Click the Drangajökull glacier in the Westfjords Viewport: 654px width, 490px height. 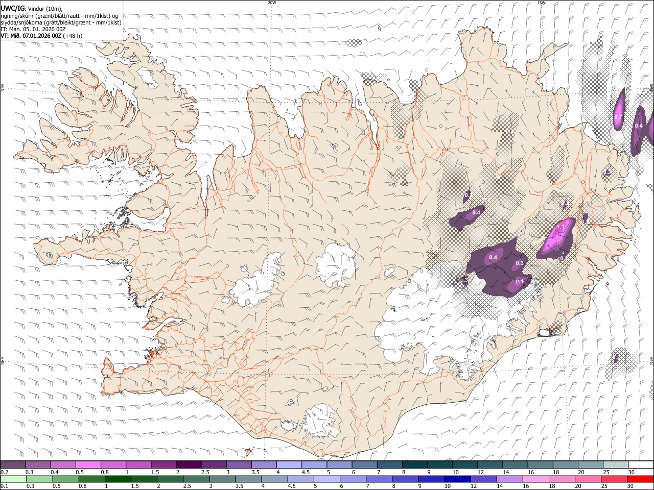pos(148,77)
